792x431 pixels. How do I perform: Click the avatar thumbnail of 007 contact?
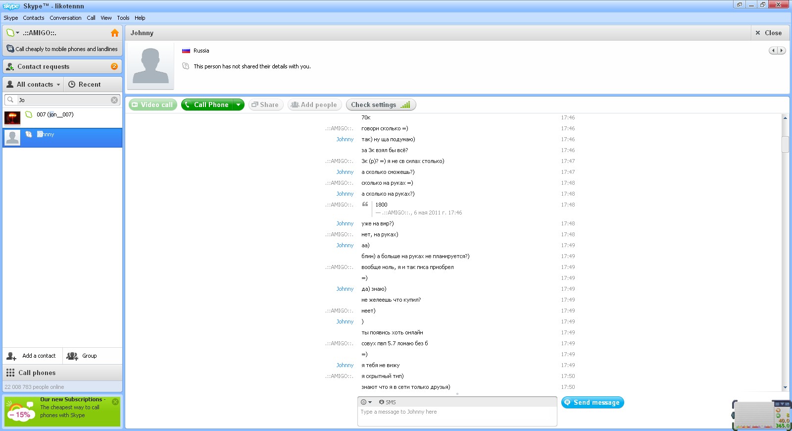point(12,118)
